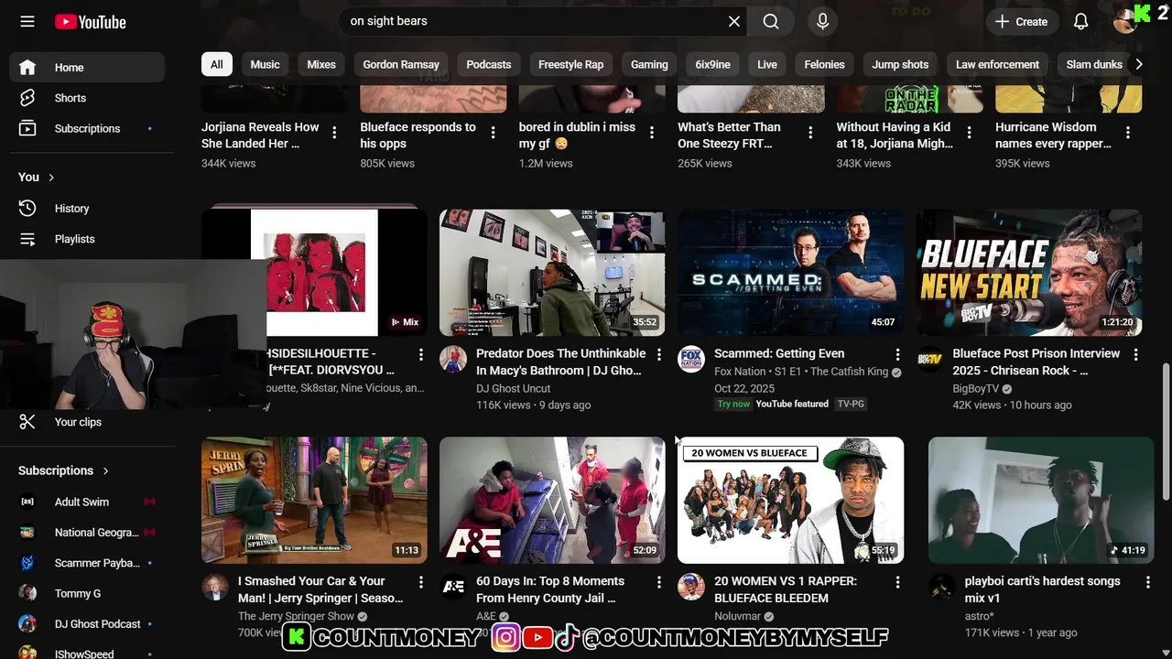Viewport: 1172px width, 659px height.
Task: Select the Gaming filter chip
Action: click(649, 64)
